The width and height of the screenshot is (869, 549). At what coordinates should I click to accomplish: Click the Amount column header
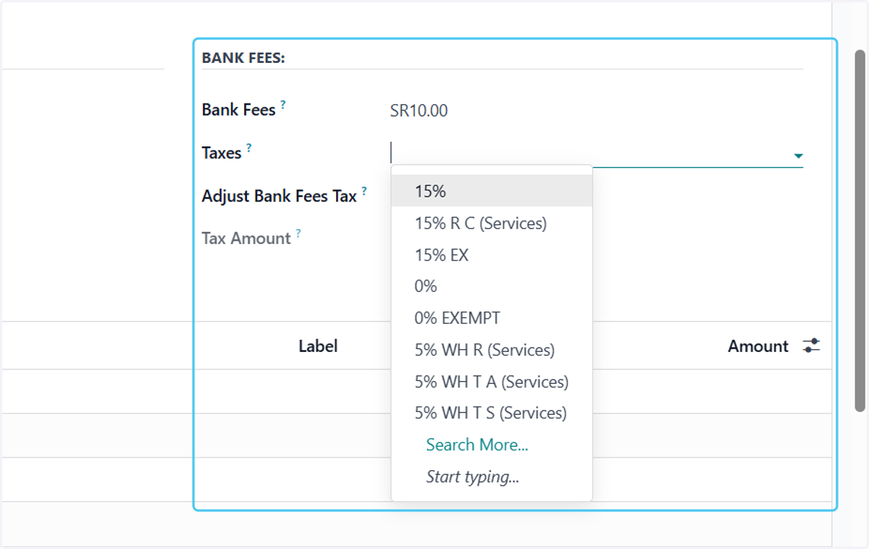click(x=758, y=346)
